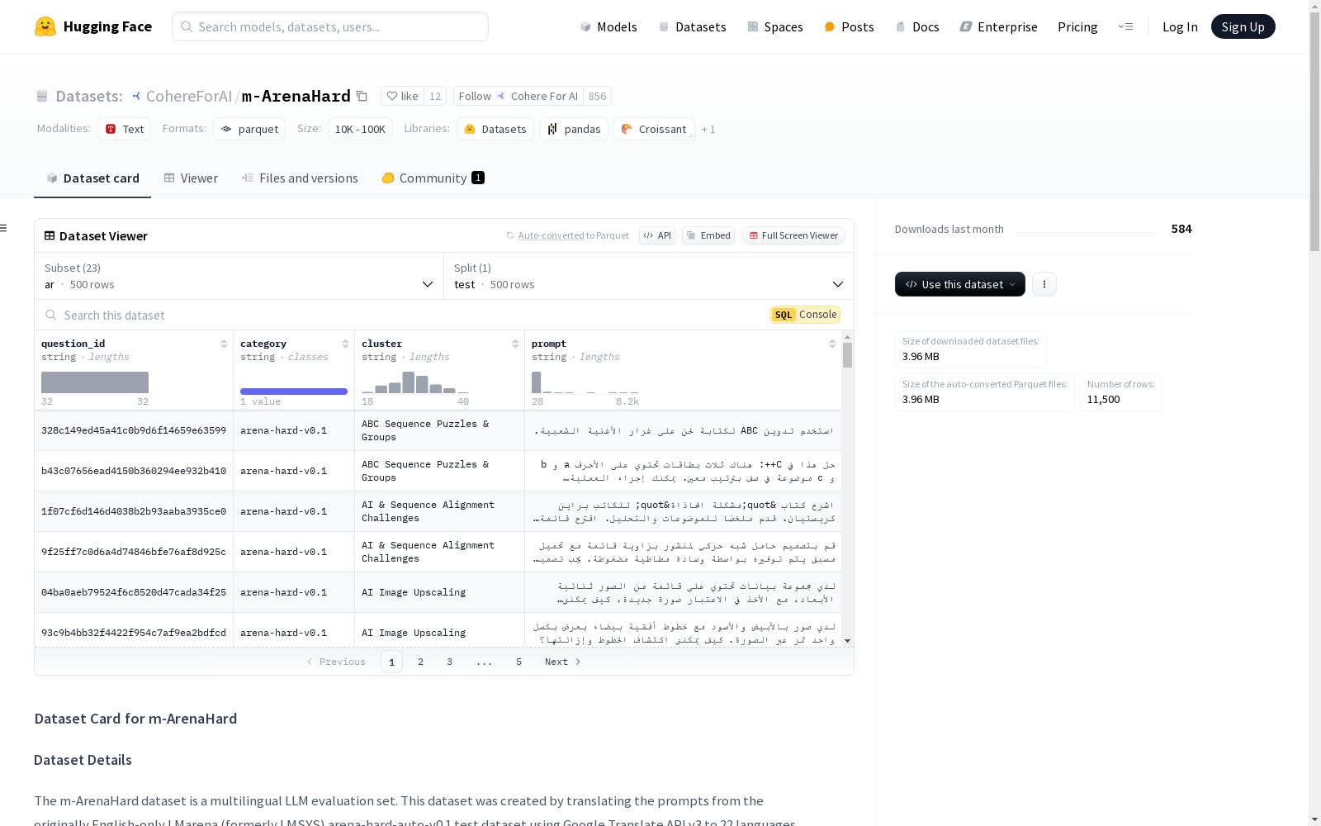Image resolution: width=1321 pixels, height=826 pixels.
Task: Click the Hugging Face logo emoji
Action: (45, 26)
